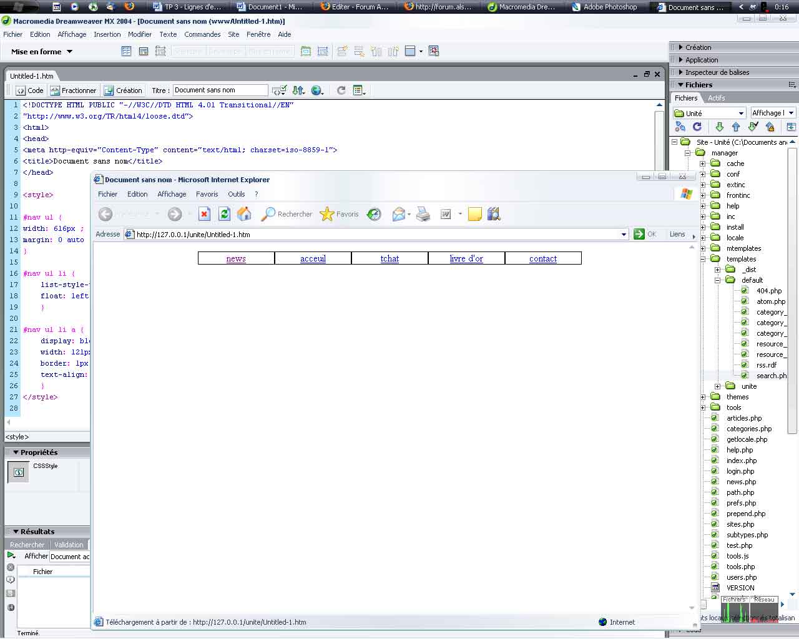This screenshot has width=799, height=639.
Task: Open the Unité site dropdown
Action: coord(710,113)
